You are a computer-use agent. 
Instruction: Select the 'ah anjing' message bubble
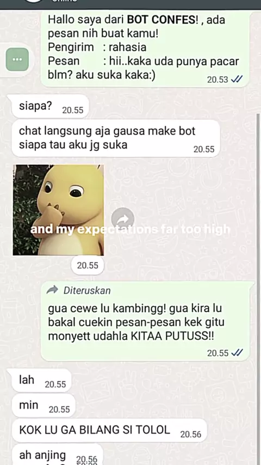coord(57,454)
